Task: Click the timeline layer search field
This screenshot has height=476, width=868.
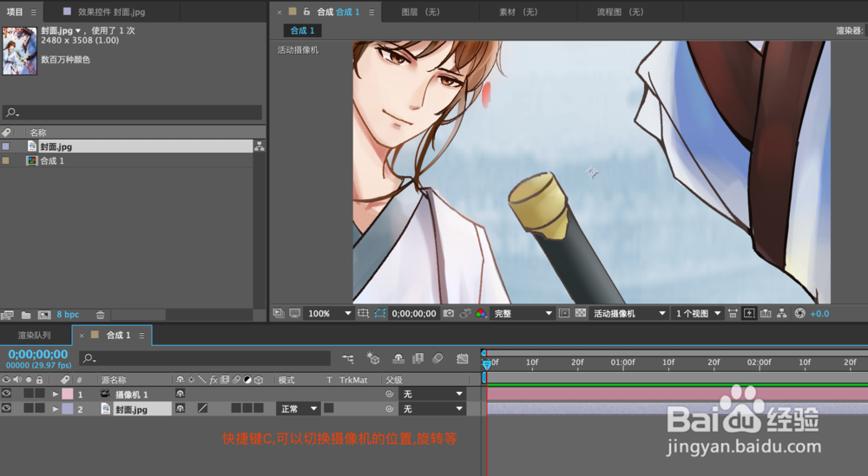Action: [205, 358]
